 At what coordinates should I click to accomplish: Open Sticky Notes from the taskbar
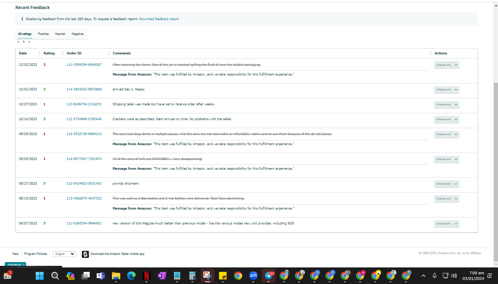(x=223, y=276)
